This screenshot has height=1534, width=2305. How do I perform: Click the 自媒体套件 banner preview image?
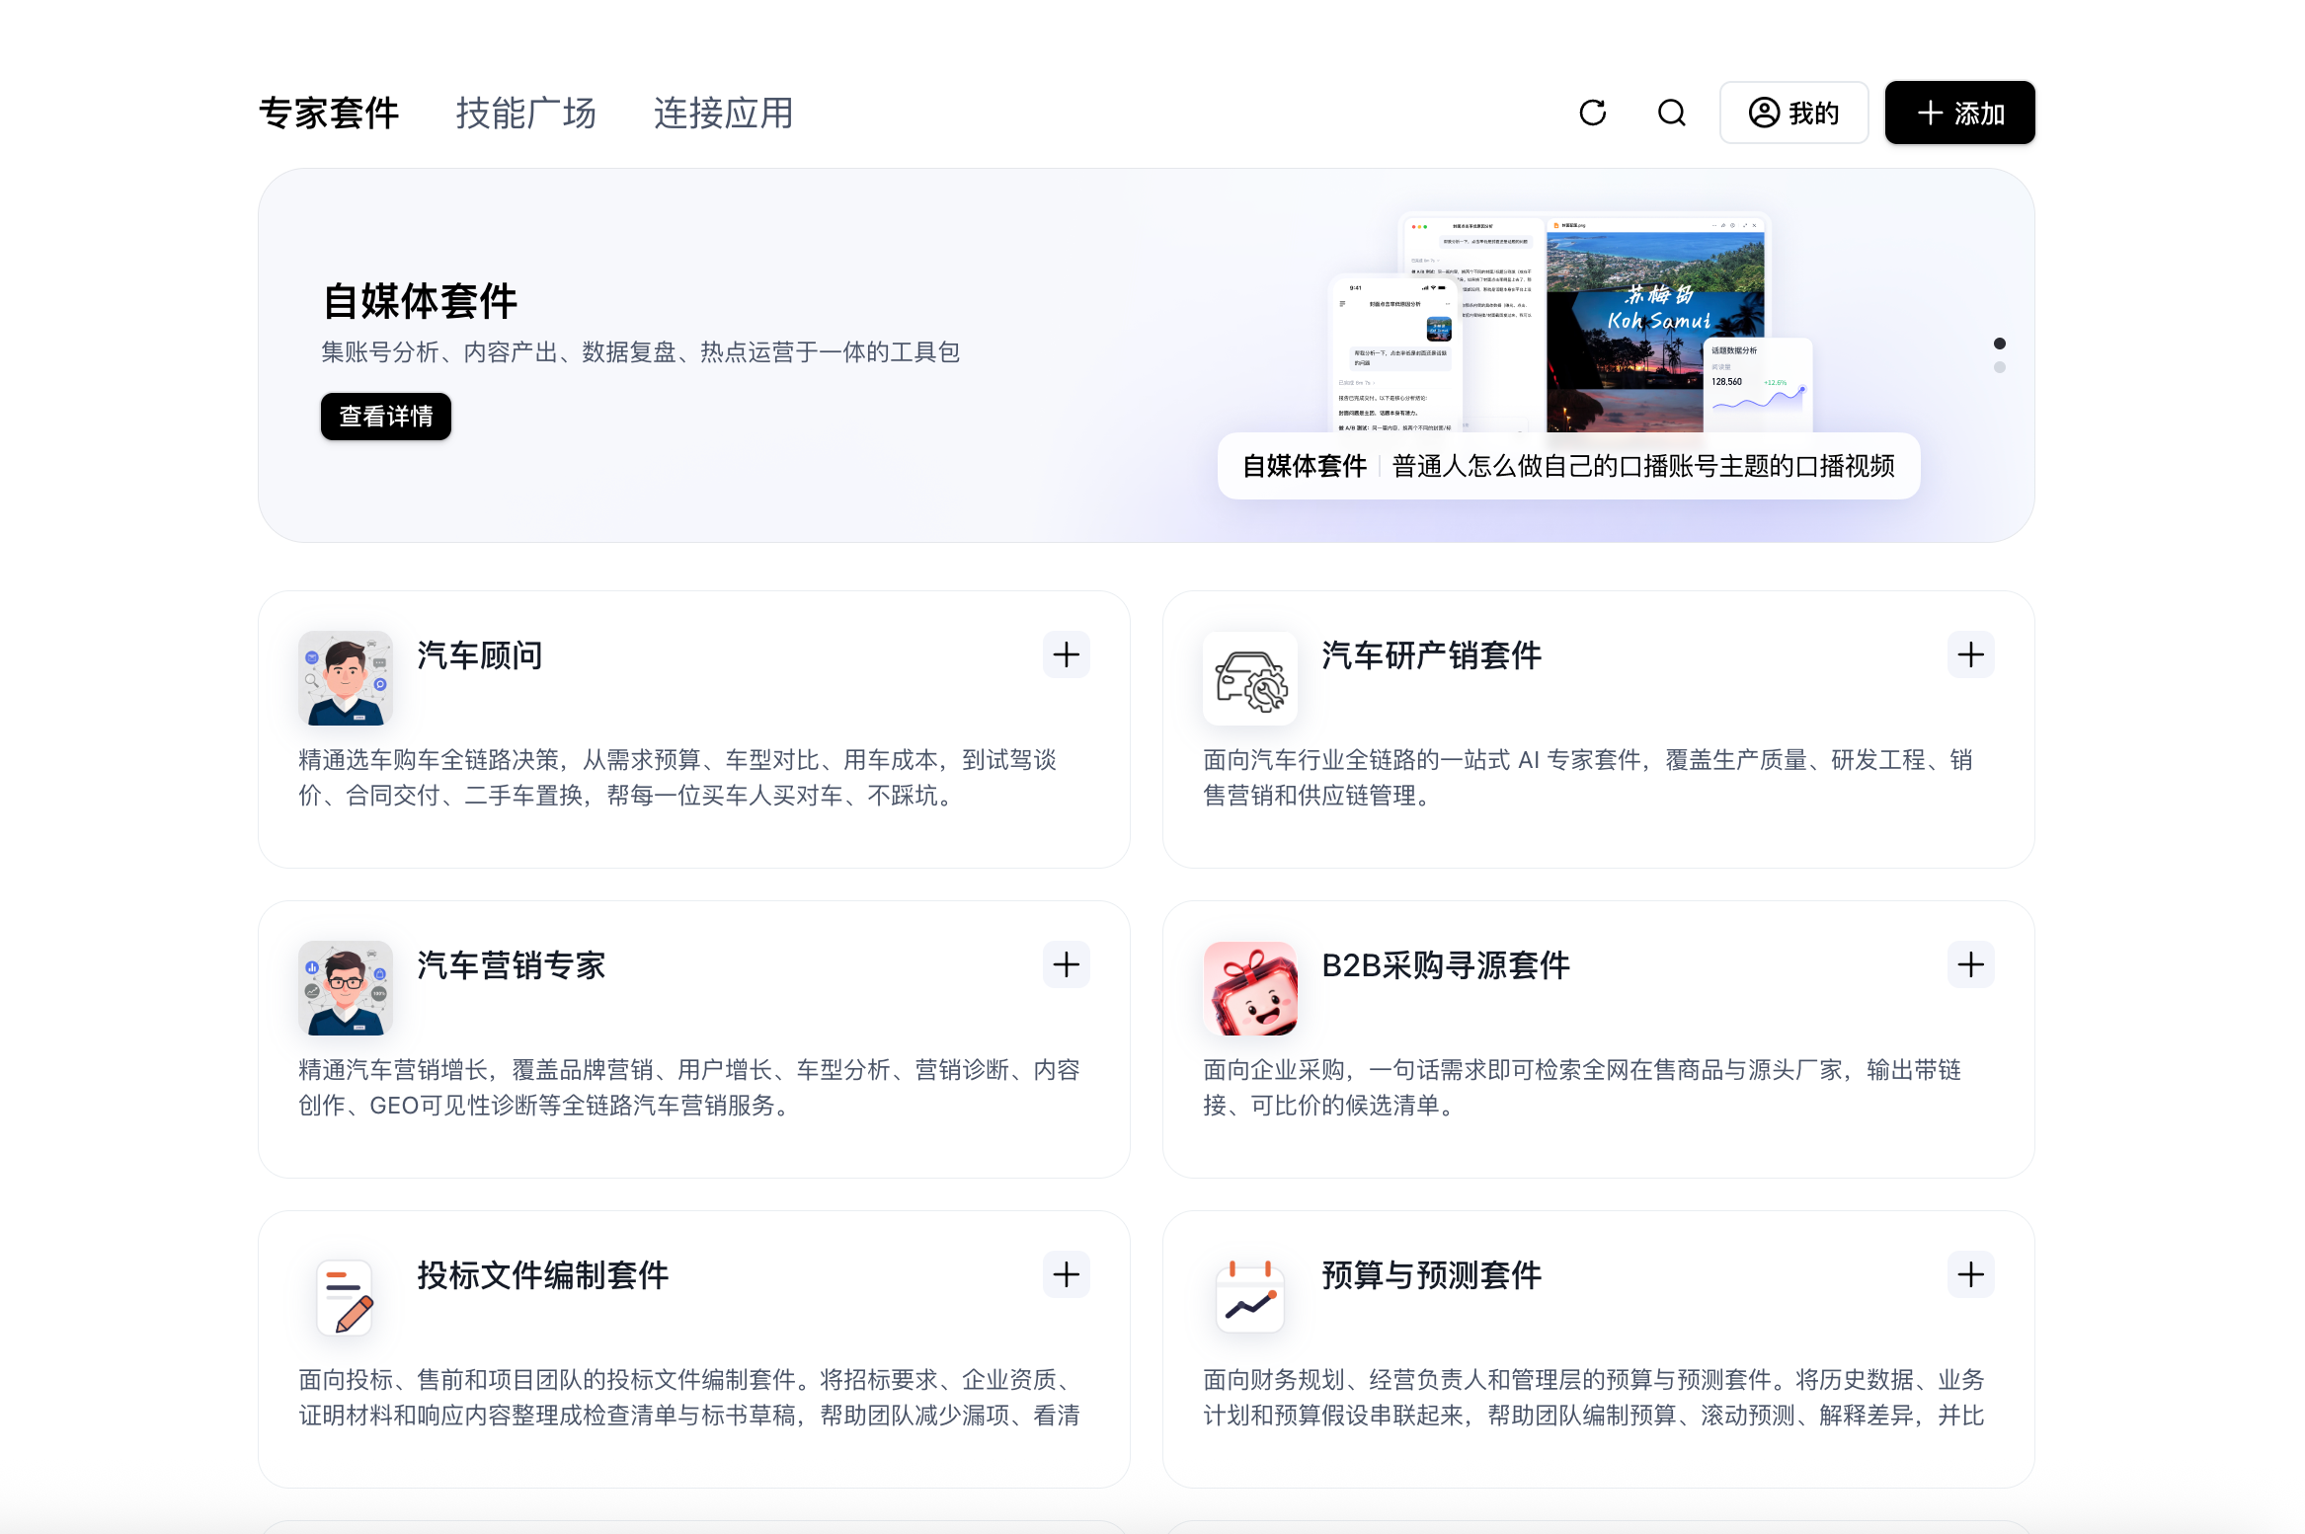(1570, 323)
